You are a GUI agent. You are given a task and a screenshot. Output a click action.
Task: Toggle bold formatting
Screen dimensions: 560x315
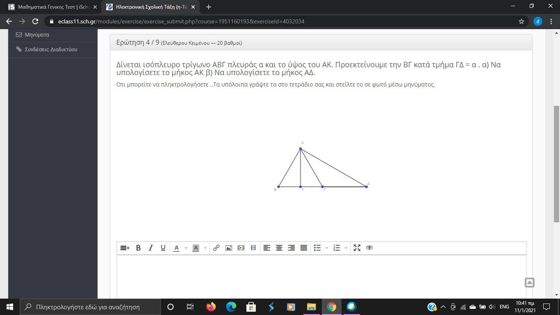[x=138, y=248]
